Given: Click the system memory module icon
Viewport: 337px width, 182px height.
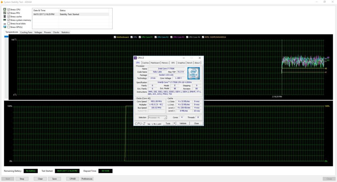Looking at the screenshot, I should click(5, 20).
